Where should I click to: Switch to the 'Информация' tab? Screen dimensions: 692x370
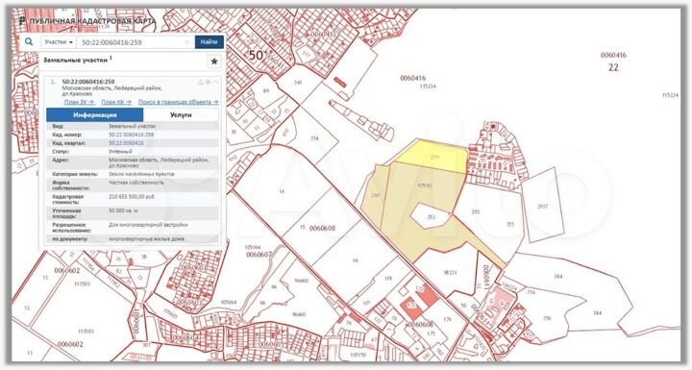(x=95, y=114)
